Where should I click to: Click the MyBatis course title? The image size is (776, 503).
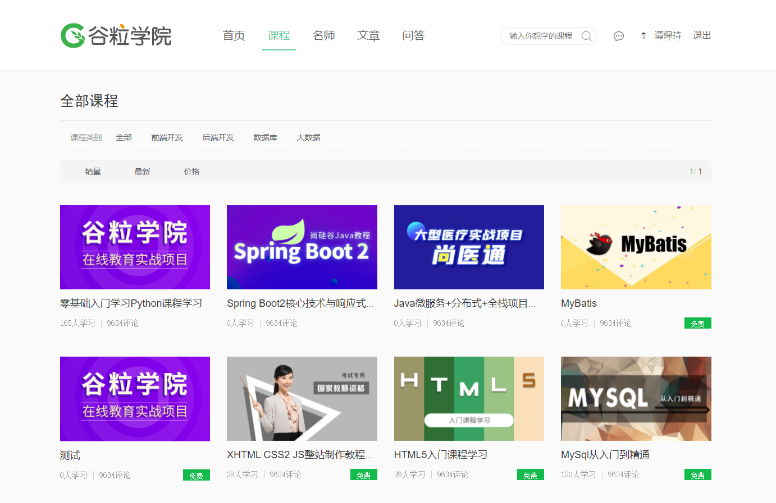[579, 303]
